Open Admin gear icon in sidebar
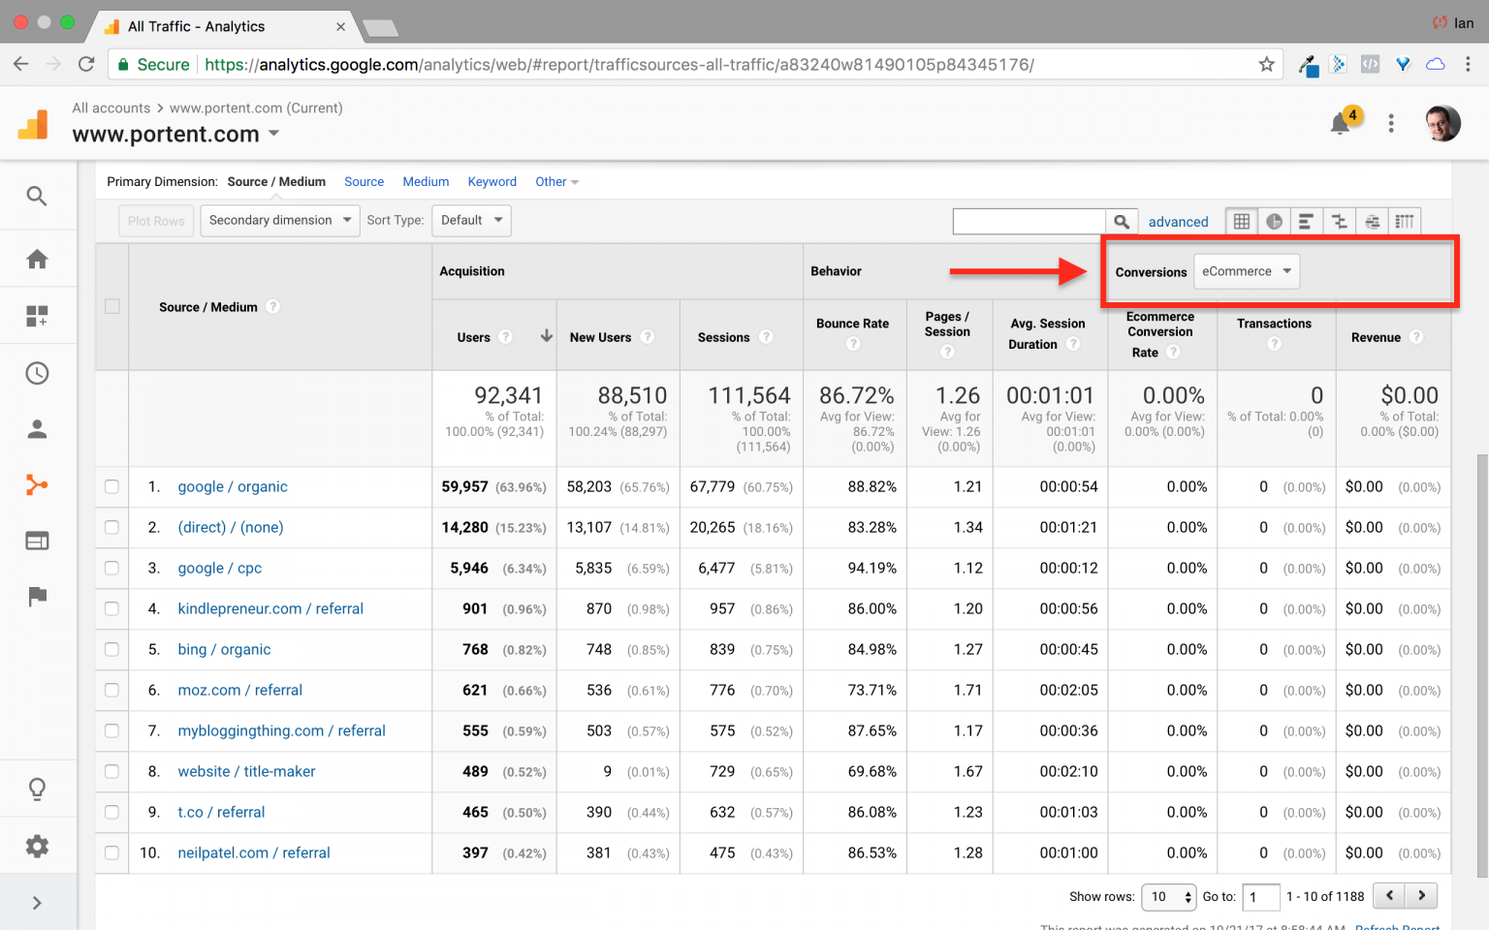1489x930 pixels. [37, 846]
